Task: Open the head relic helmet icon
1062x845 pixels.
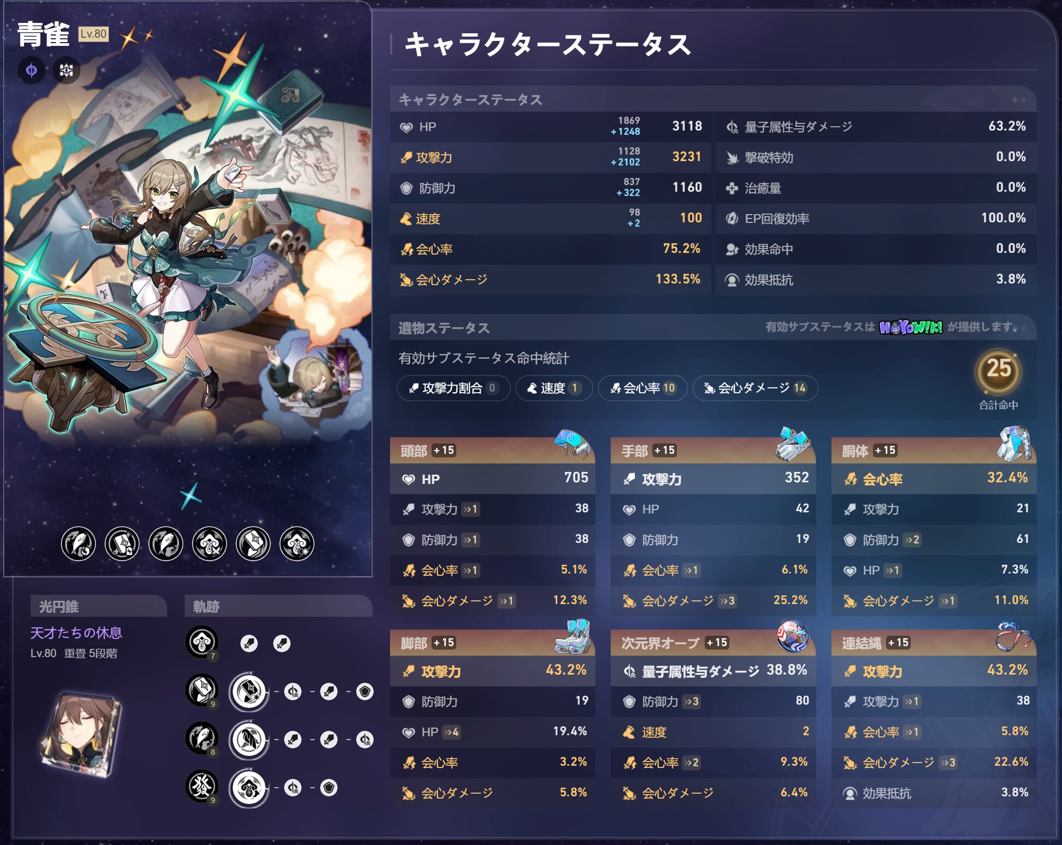Action: click(572, 442)
